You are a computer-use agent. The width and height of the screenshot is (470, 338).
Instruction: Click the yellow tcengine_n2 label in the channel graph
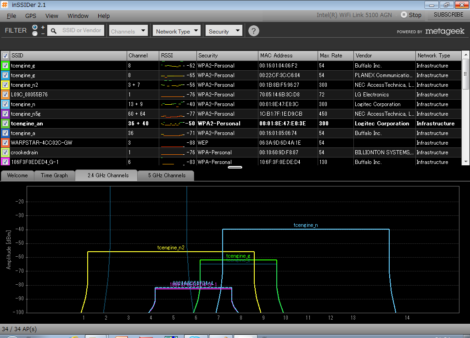pos(171,248)
